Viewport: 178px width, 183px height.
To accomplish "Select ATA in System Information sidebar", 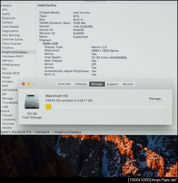I will tap(5, 10).
